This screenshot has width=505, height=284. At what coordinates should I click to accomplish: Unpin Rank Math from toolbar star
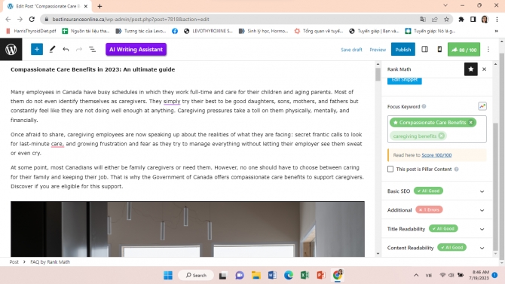tap(471, 69)
